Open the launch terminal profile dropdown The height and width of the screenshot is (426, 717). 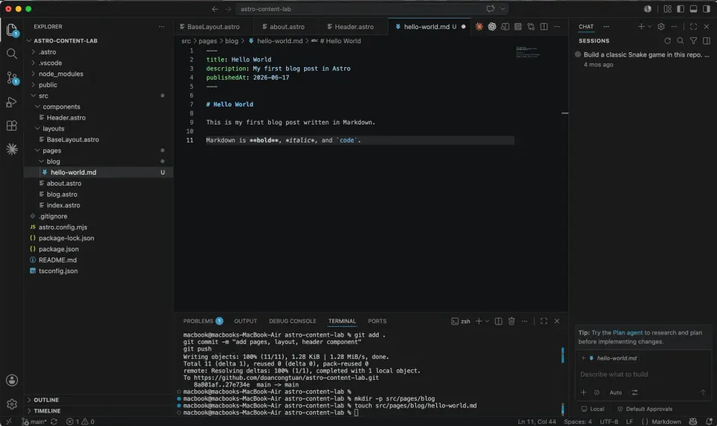coord(487,321)
